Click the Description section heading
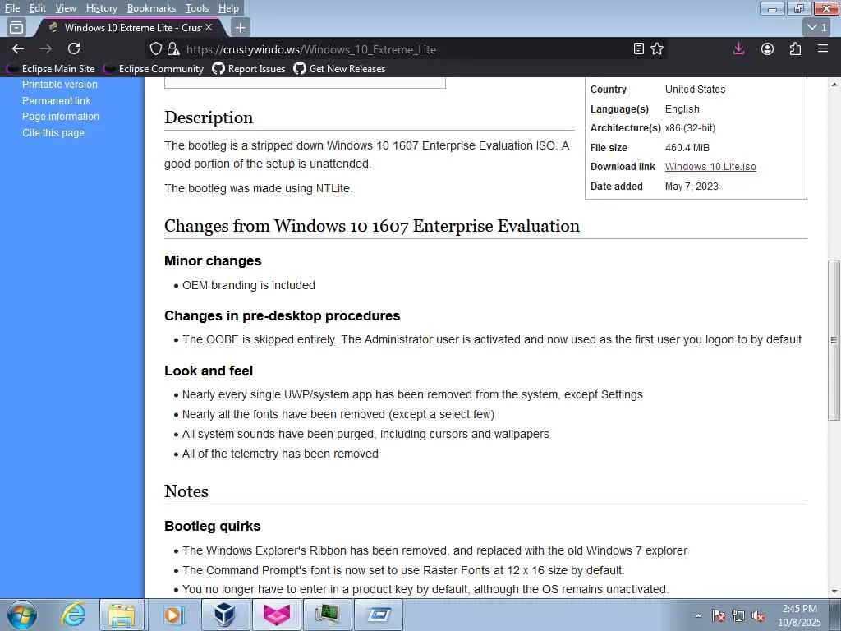Image resolution: width=841 pixels, height=631 pixels. [209, 117]
